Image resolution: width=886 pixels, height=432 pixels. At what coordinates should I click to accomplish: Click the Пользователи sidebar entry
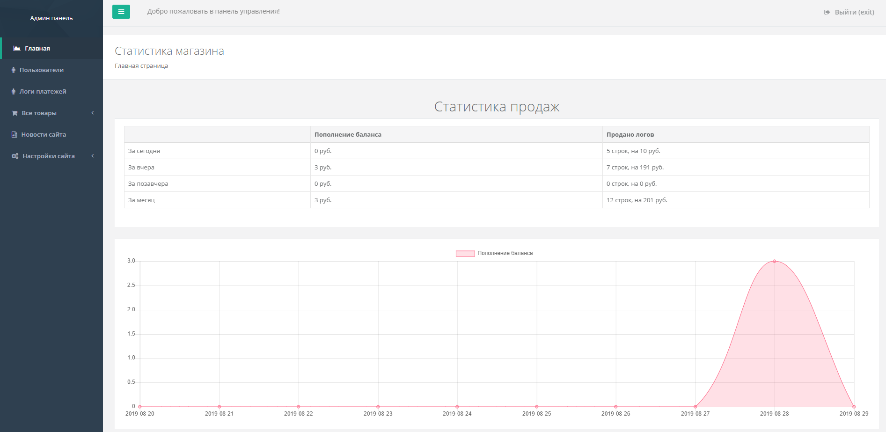click(x=42, y=70)
